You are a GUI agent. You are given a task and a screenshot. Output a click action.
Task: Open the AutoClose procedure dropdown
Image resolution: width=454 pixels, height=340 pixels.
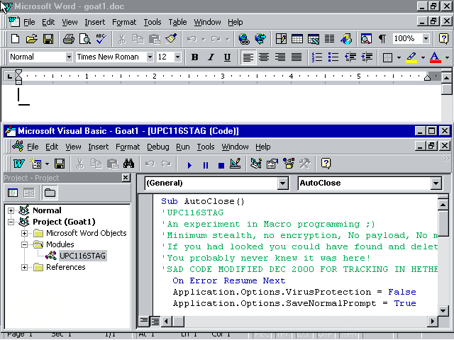[436, 183]
